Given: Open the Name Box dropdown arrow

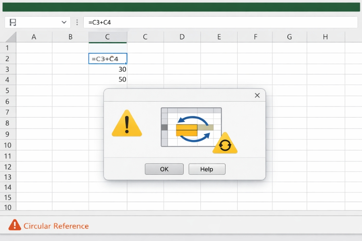Looking at the screenshot, I should [64, 22].
